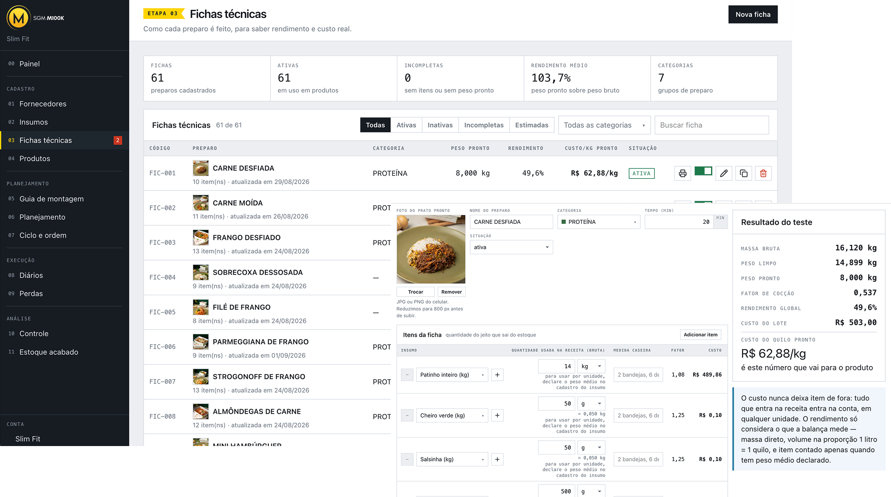The width and height of the screenshot is (891, 497).
Task: Focus Patinho's medida caseira field
Action: pyautogui.click(x=638, y=375)
